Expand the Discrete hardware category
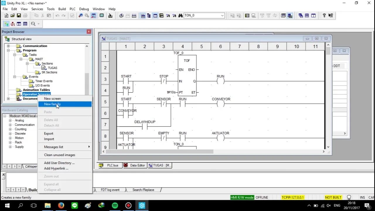Viewport: 375px width, 211px height. [11, 134]
